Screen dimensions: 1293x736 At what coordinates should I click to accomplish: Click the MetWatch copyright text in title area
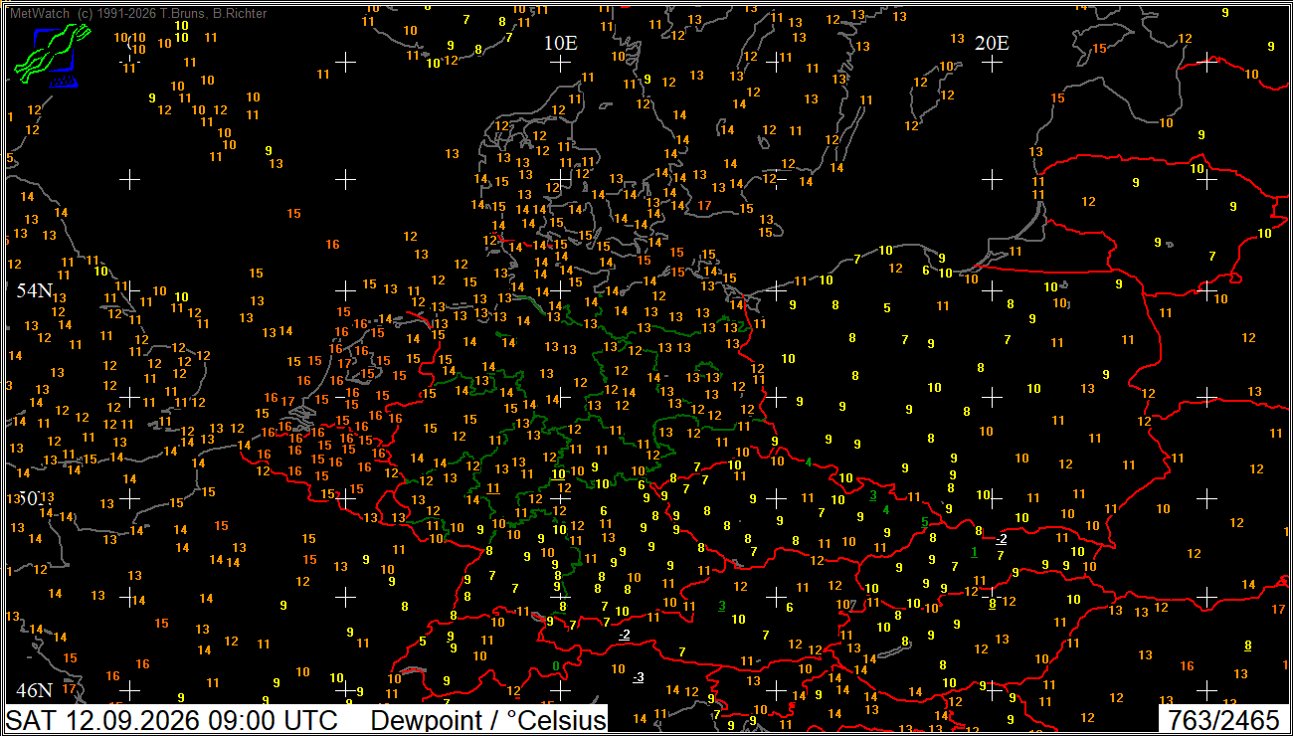(137, 14)
